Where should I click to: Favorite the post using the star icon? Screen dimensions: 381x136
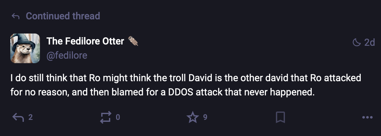tap(193, 117)
